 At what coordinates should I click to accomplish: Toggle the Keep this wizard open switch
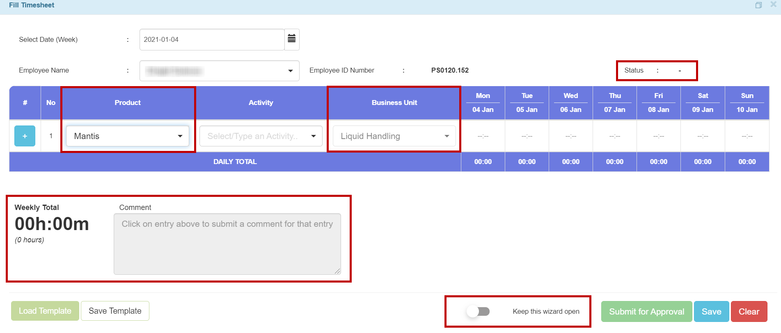[478, 312]
